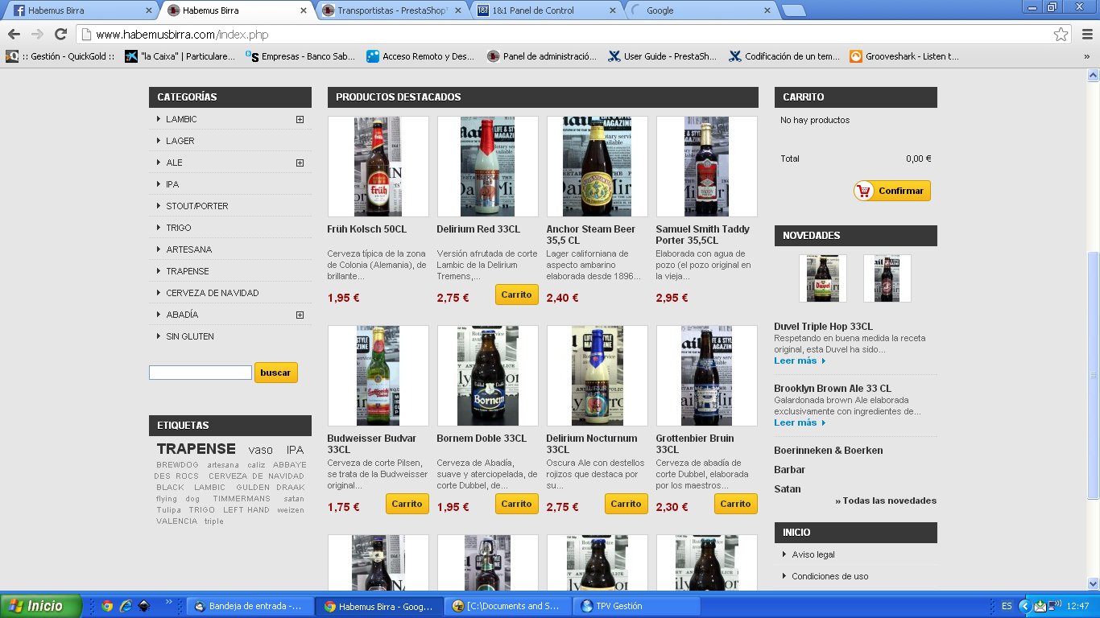
Task: Open the Empresas - Banco Sabadell bookmark
Action: tap(300, 56)
